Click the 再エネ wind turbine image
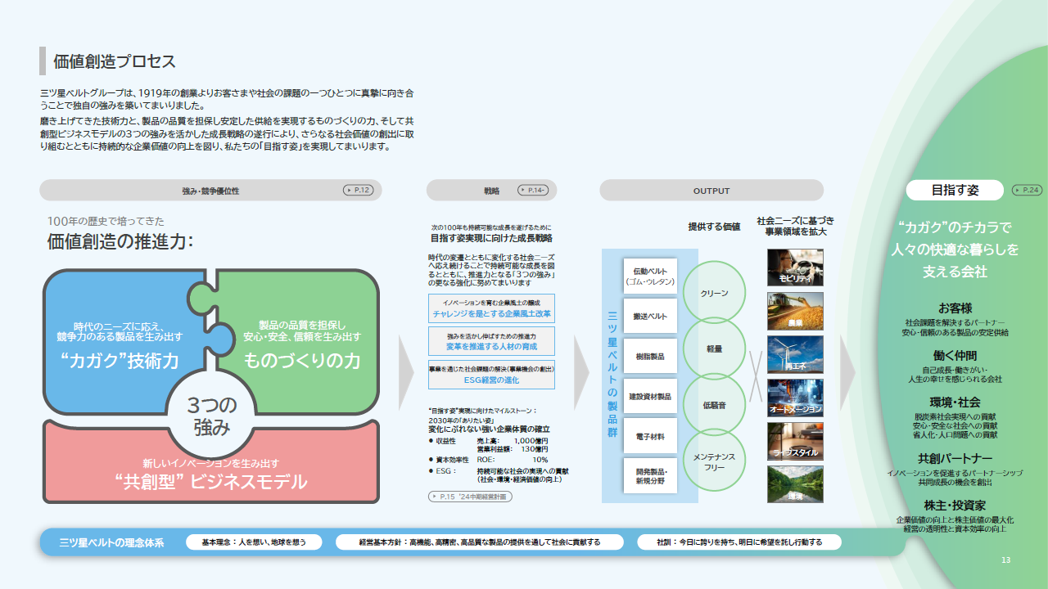 coord(795,354)
